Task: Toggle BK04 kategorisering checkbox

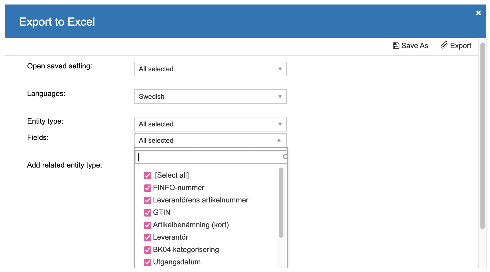Action: pyautogui.click(x=148, y=250)
